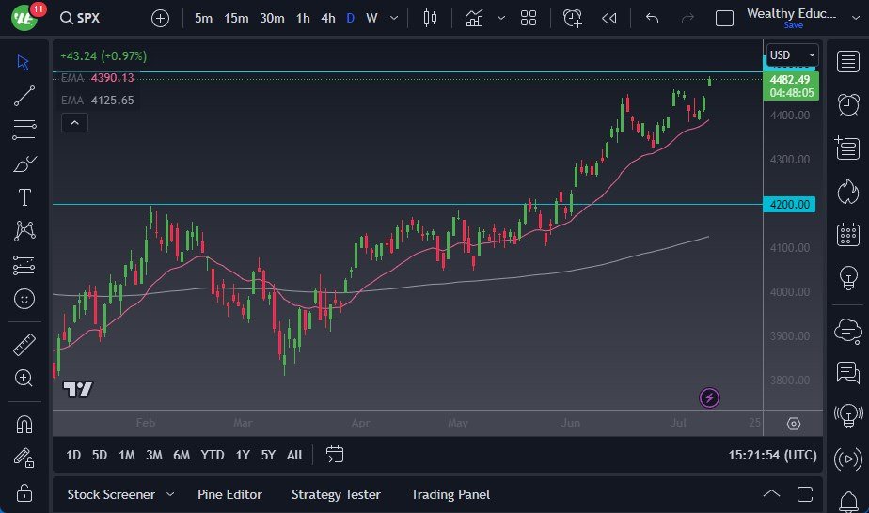The width and height of the screenshot is (869, 513).
Task: Pick the ruler measure tool
Action: 24,345
